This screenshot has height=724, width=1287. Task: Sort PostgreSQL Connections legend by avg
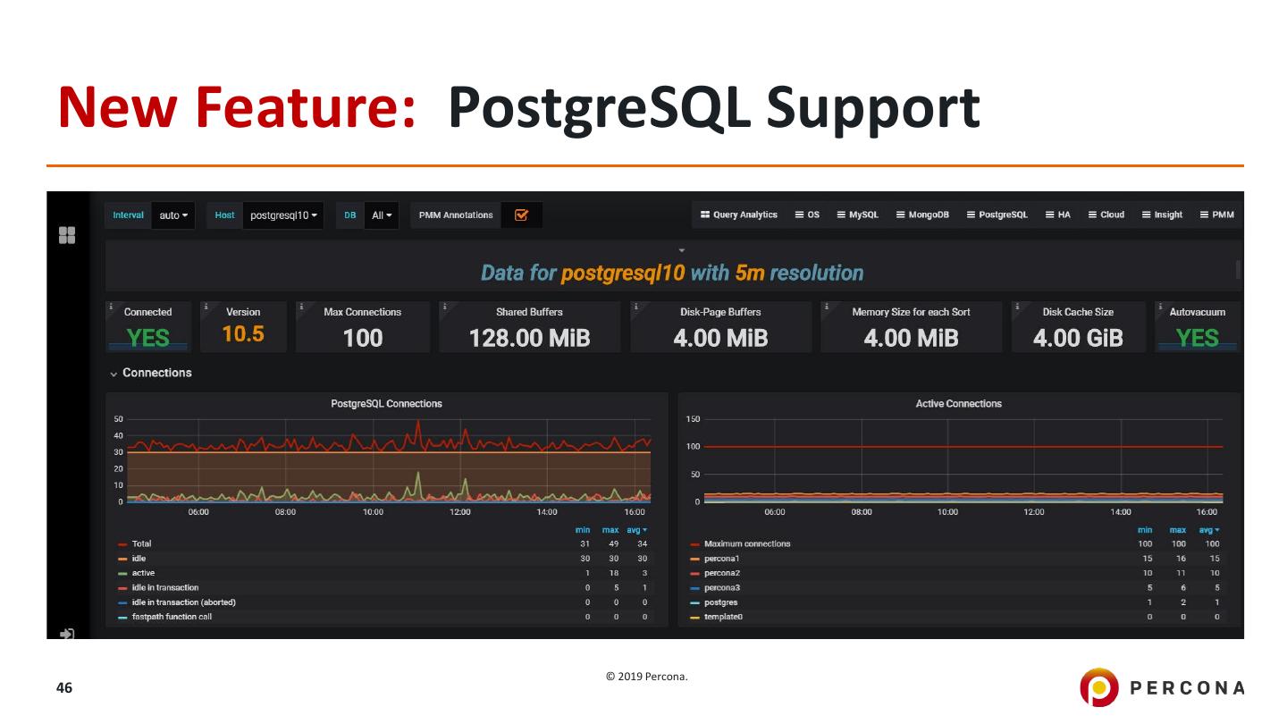tap(639, 530)
